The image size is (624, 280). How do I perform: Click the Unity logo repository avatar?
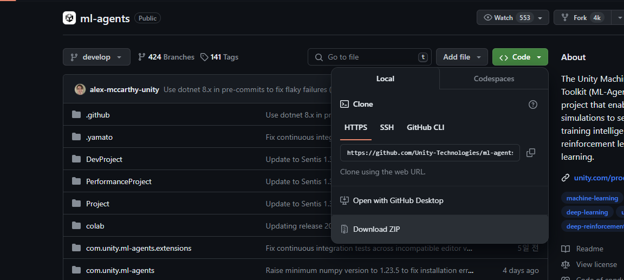(x=69, y=18)
